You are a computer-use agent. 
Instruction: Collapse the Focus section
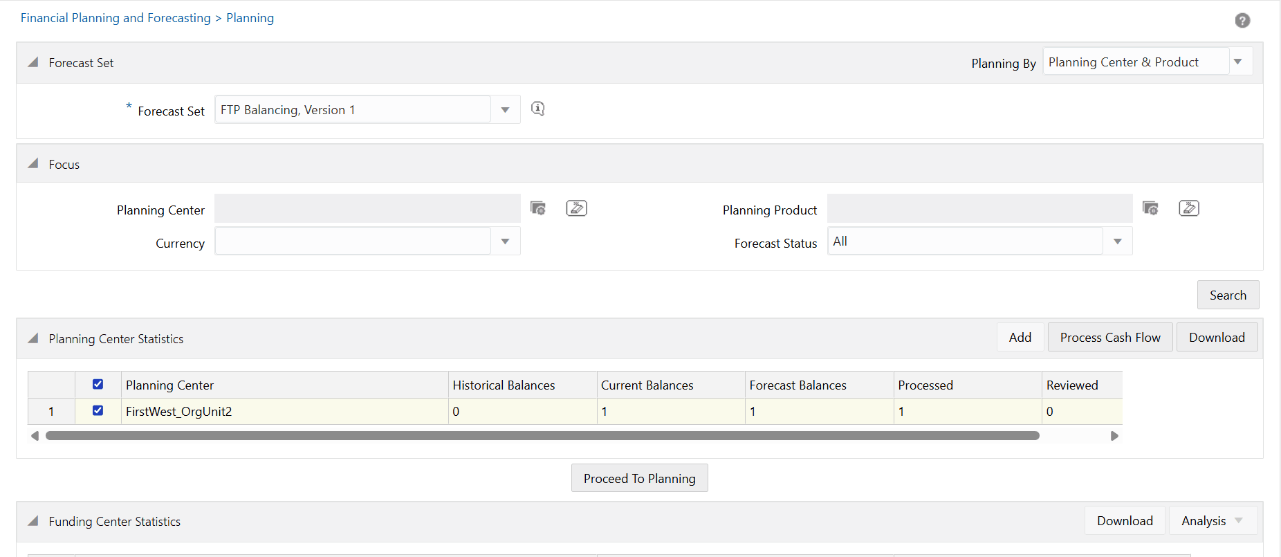[x=33, y=164]
